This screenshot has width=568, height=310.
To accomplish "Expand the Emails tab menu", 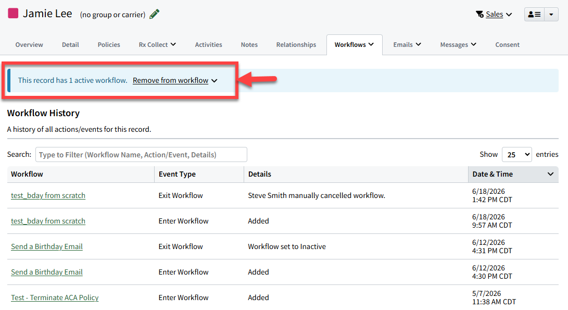I will point(407,45).
